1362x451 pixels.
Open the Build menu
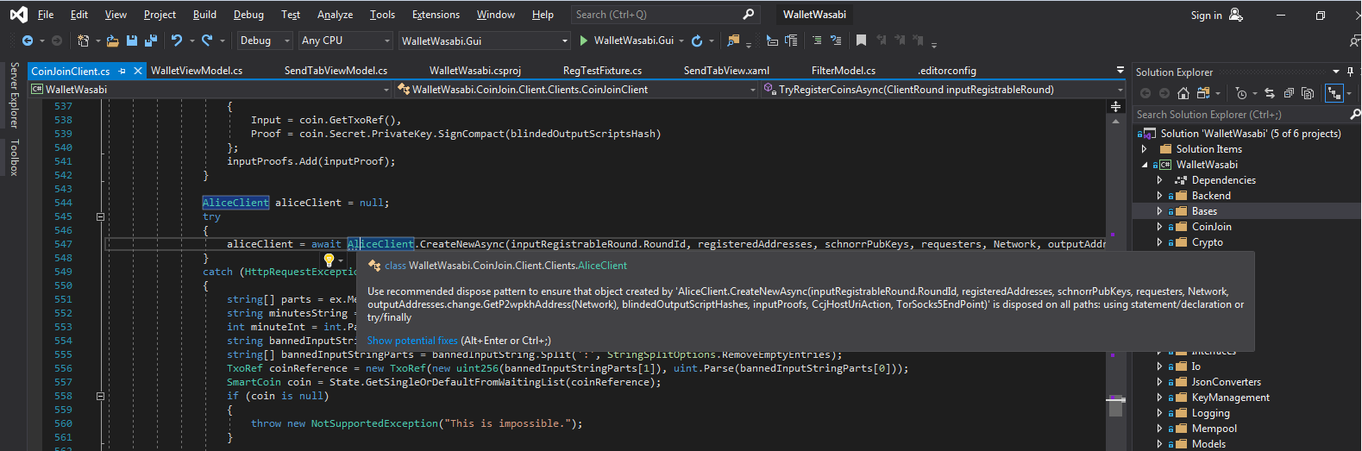tap(204, 15)
